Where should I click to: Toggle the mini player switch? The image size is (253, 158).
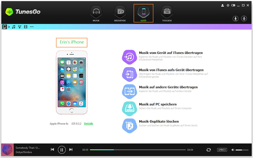pyautogui.click(x=233, y=5)
